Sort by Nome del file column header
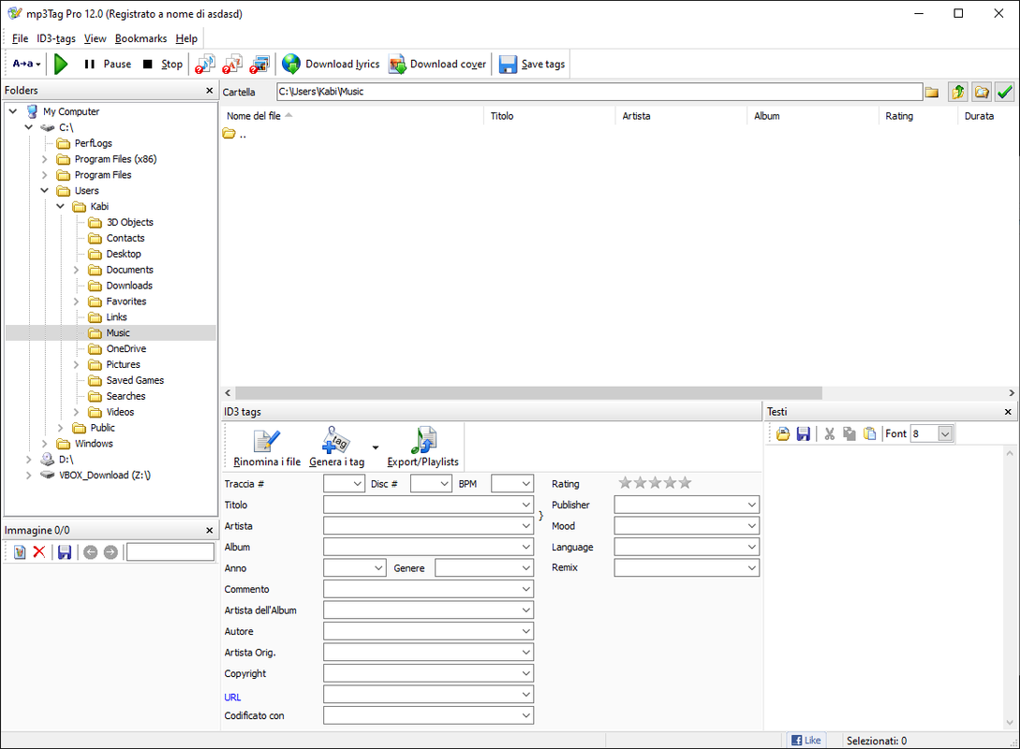Viewport: 1020px width, 749px height. (x=352, y=116)
